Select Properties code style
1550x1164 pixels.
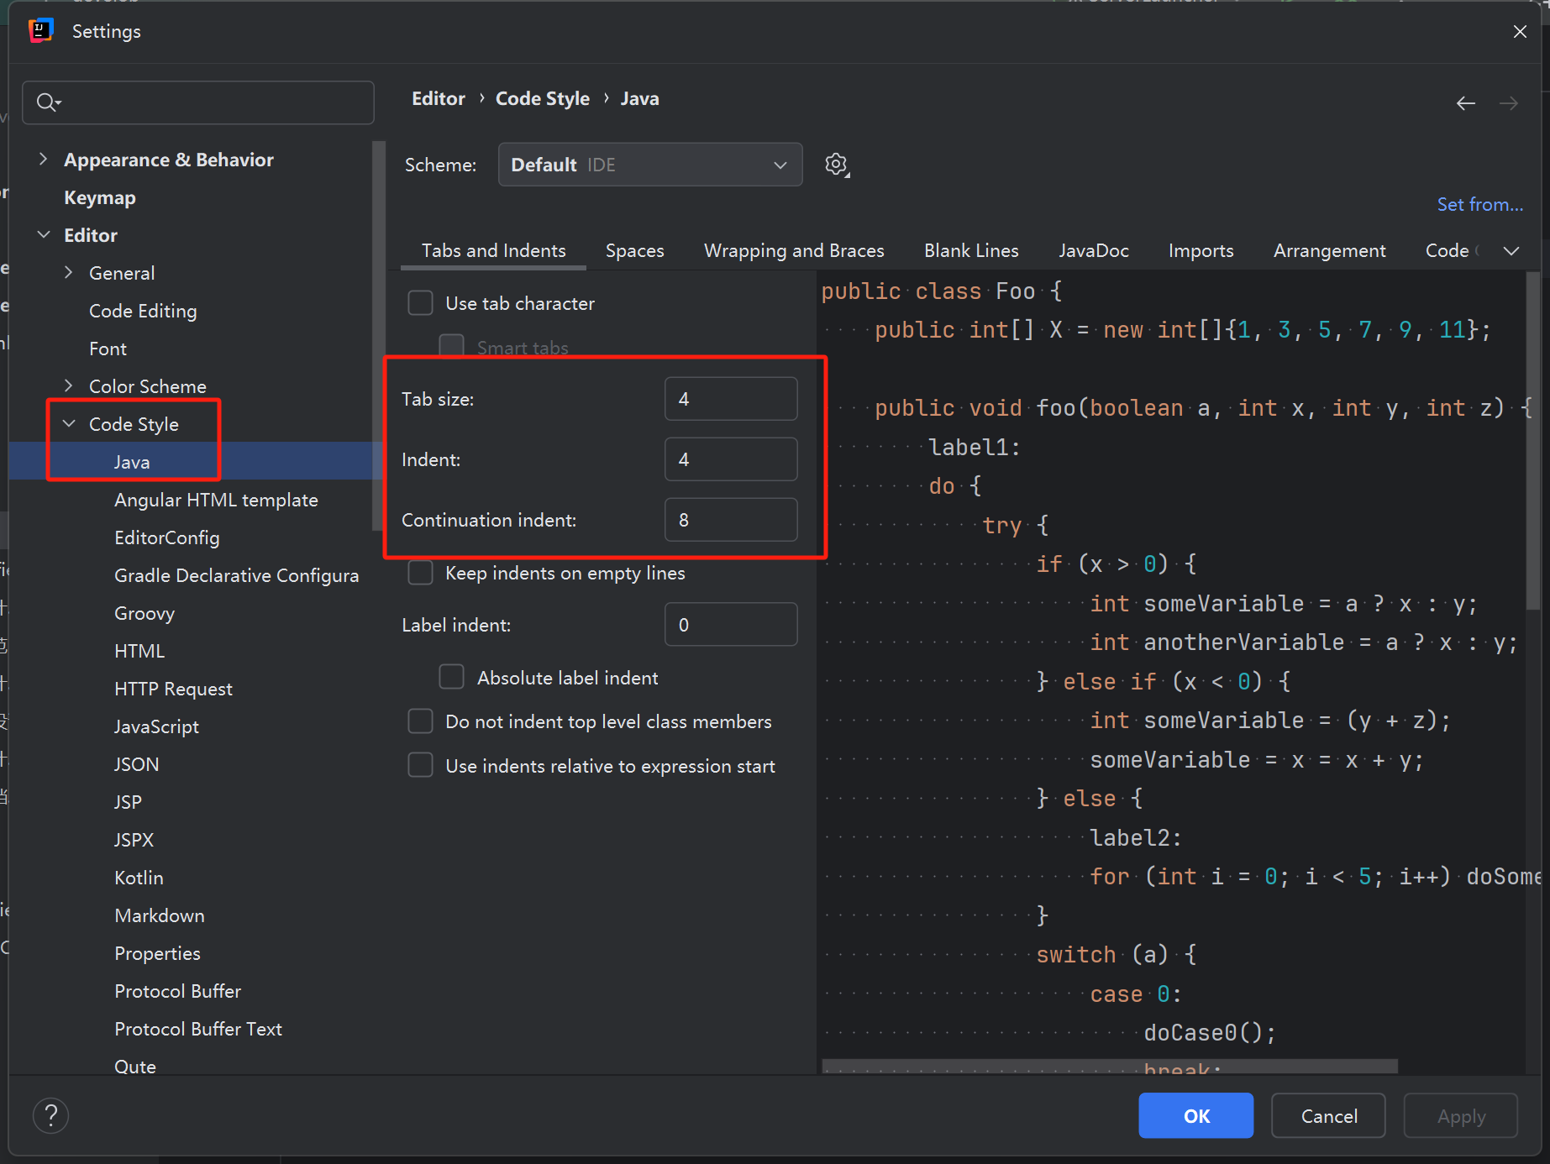click(157, 952)
